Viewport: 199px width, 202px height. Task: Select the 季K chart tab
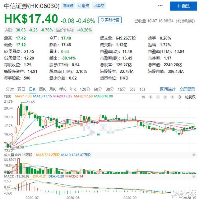[x=62, y=89]
